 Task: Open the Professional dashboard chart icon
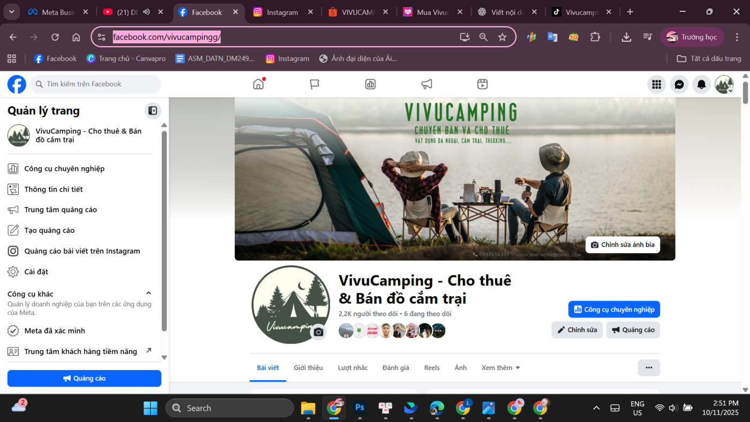pyautogui.click(x=370, y=84)
